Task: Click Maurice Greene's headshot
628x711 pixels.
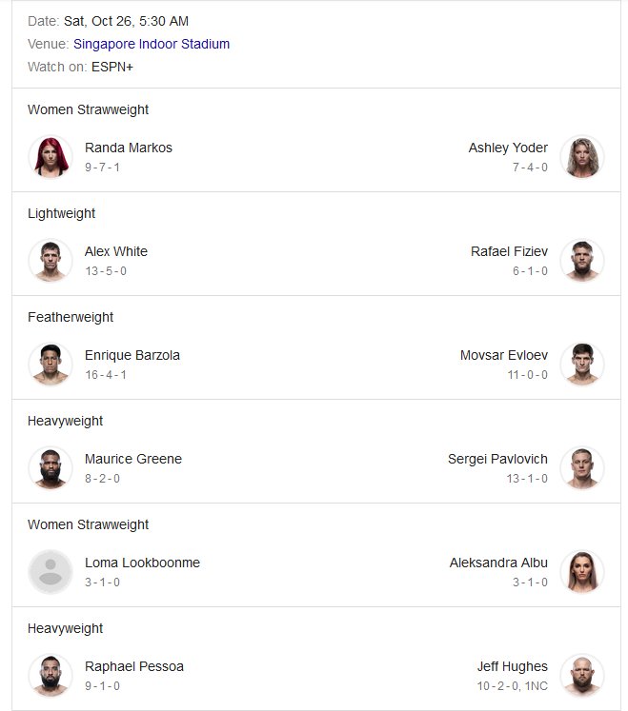Action: [x=51, y=468]
